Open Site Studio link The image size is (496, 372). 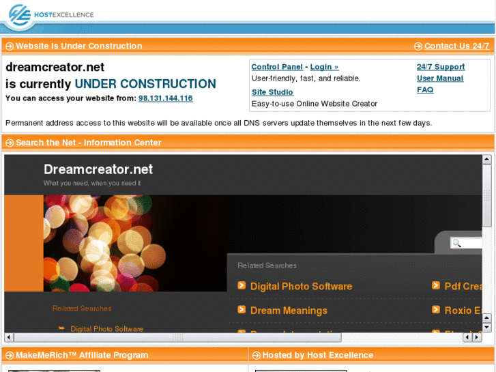coord(272,92)
